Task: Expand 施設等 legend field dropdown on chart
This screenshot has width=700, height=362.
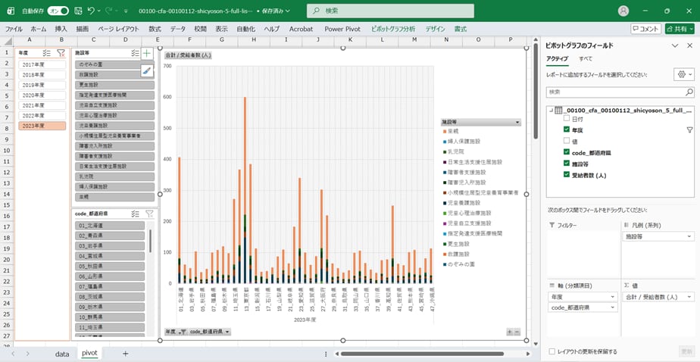Action: (517, 122)
